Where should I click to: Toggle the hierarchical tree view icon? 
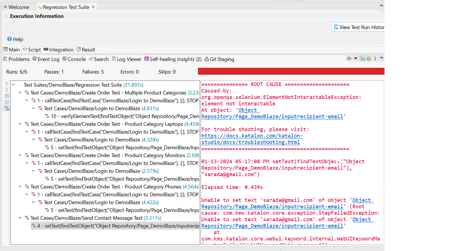[362, 58]
